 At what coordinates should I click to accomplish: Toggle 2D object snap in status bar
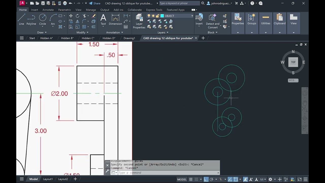click(x=236, y=179)
